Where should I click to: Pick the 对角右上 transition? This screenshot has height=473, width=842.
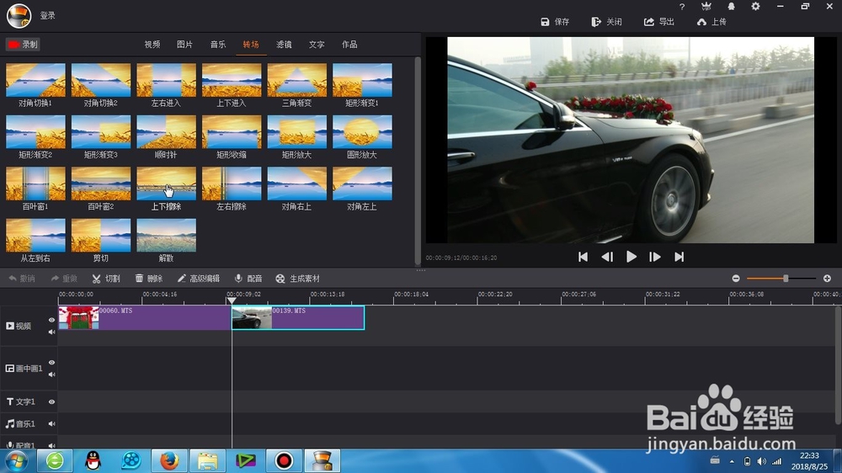tap(297, 183)
